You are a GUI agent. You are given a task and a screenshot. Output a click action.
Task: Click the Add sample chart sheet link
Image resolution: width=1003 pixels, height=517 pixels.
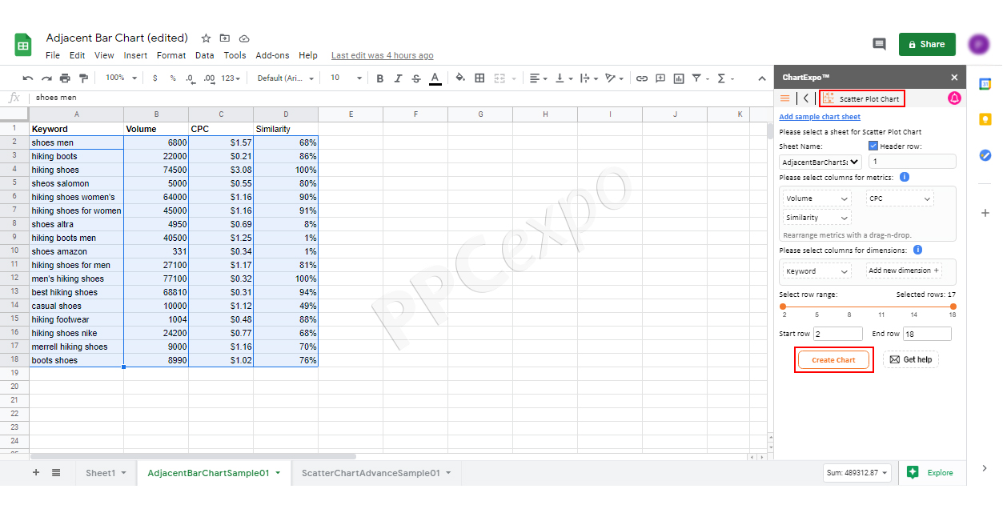(x=820, y=117)
